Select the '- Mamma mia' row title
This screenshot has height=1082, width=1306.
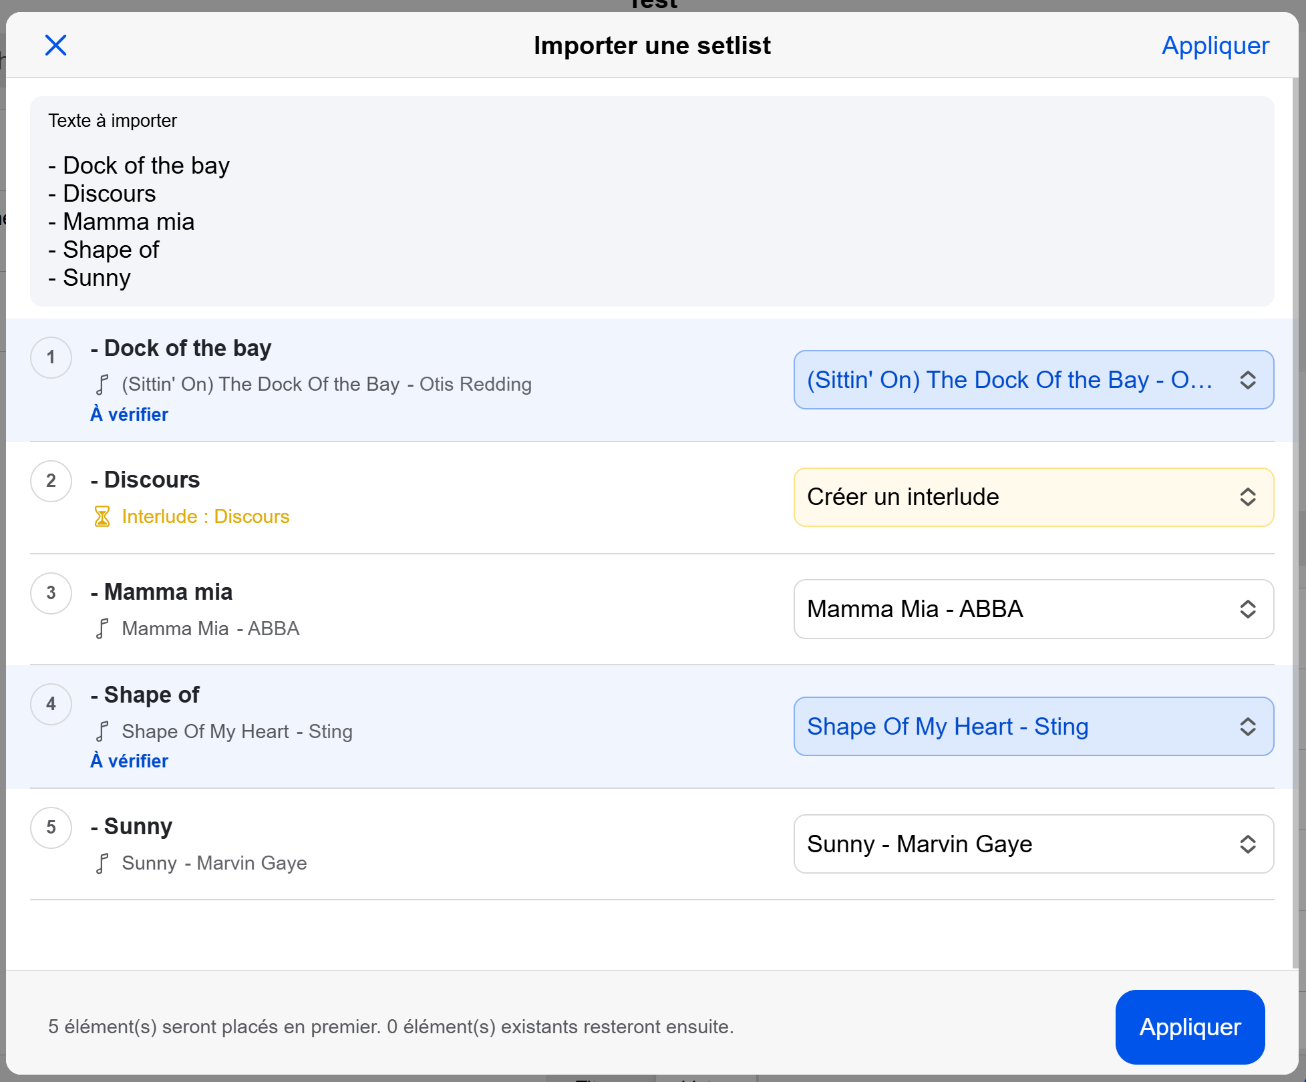tap(162, 592)
